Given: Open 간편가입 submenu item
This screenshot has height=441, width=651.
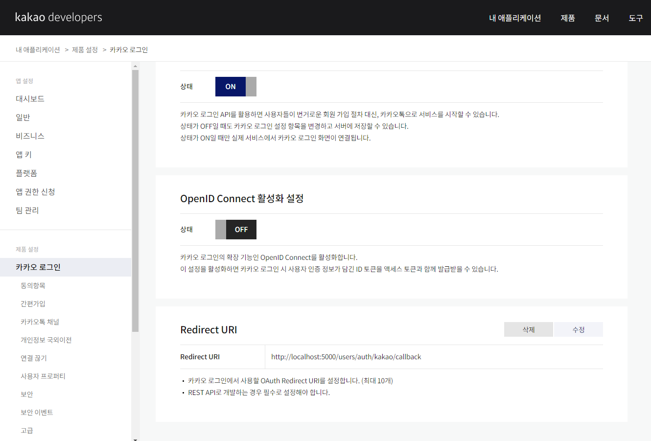Looking at the screenshot, I should 33,304.
